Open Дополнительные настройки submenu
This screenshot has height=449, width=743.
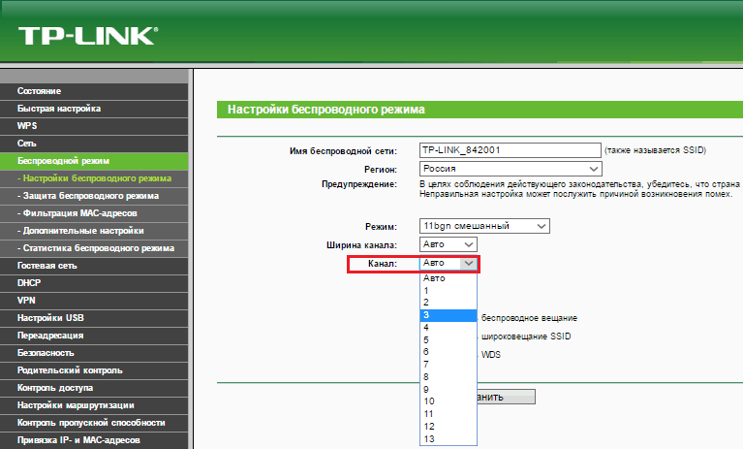click(x=94, y=231)
